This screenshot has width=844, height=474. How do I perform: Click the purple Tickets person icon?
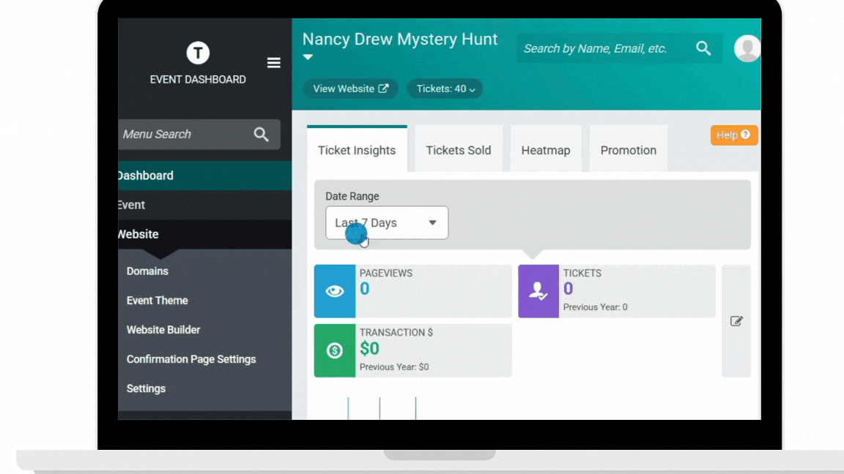pos(538,290)
